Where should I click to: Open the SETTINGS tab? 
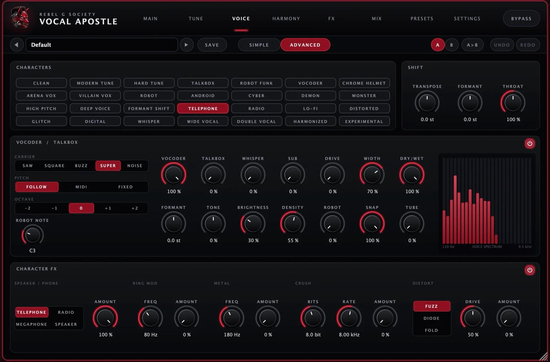[x=467, y=19]
